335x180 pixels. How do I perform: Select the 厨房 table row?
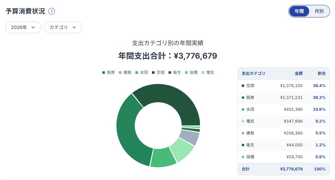pos(283,98)
